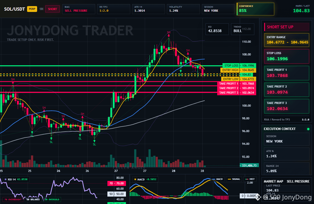Viewport: 314px width, 204px height.
Task: Select the ATR 14 1.3014 header card
Action: [149, 9]
